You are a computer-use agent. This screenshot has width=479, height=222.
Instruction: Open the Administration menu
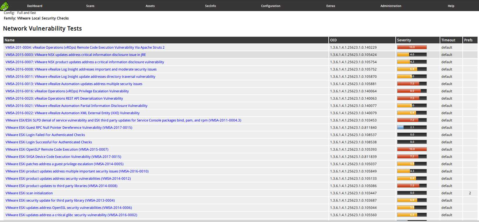click(x=391, y=6)
